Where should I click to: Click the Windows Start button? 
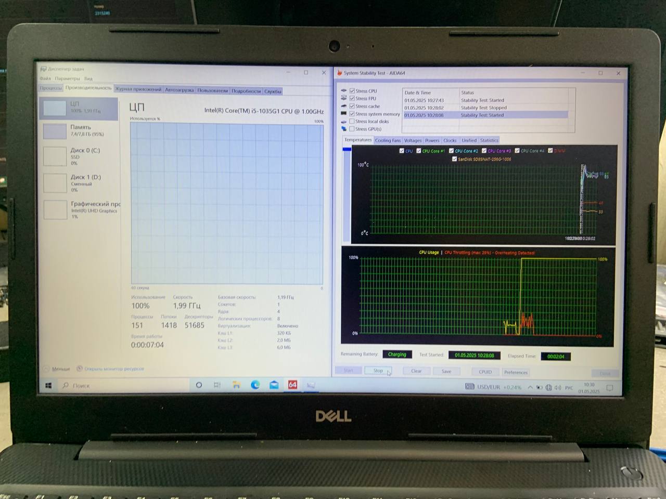[48, 386]
